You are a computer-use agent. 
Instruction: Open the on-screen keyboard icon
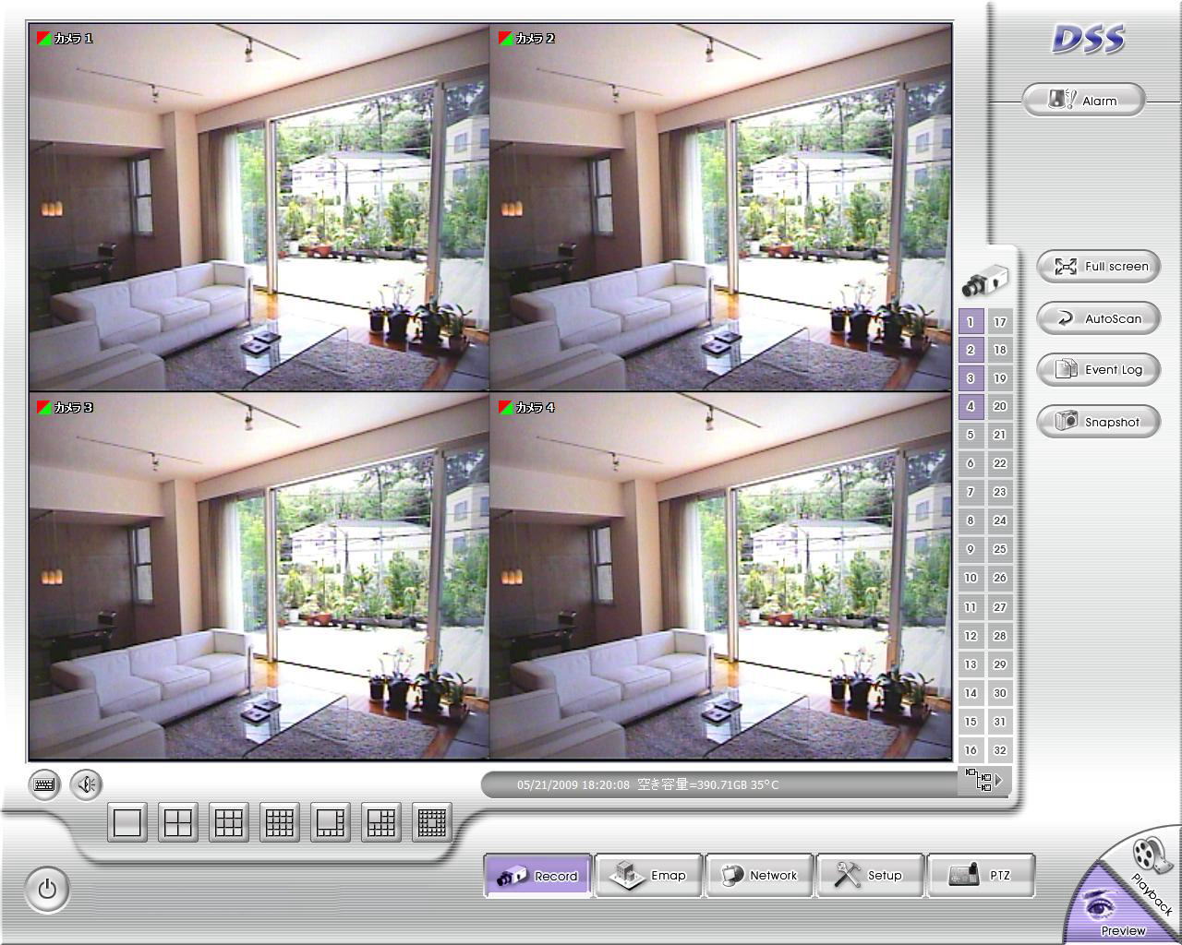pyautogui.click(x=44, y=785)
